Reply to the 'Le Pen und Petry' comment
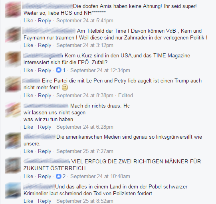The width and height of the screenshot is (216, 204). click(x=44, y=95)
